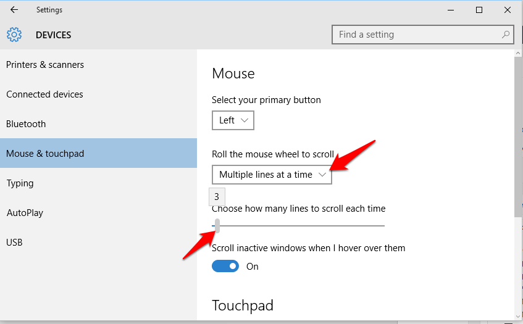Maximize the Settings window
This screenshot has height=324, width=523.
[479, 10]
